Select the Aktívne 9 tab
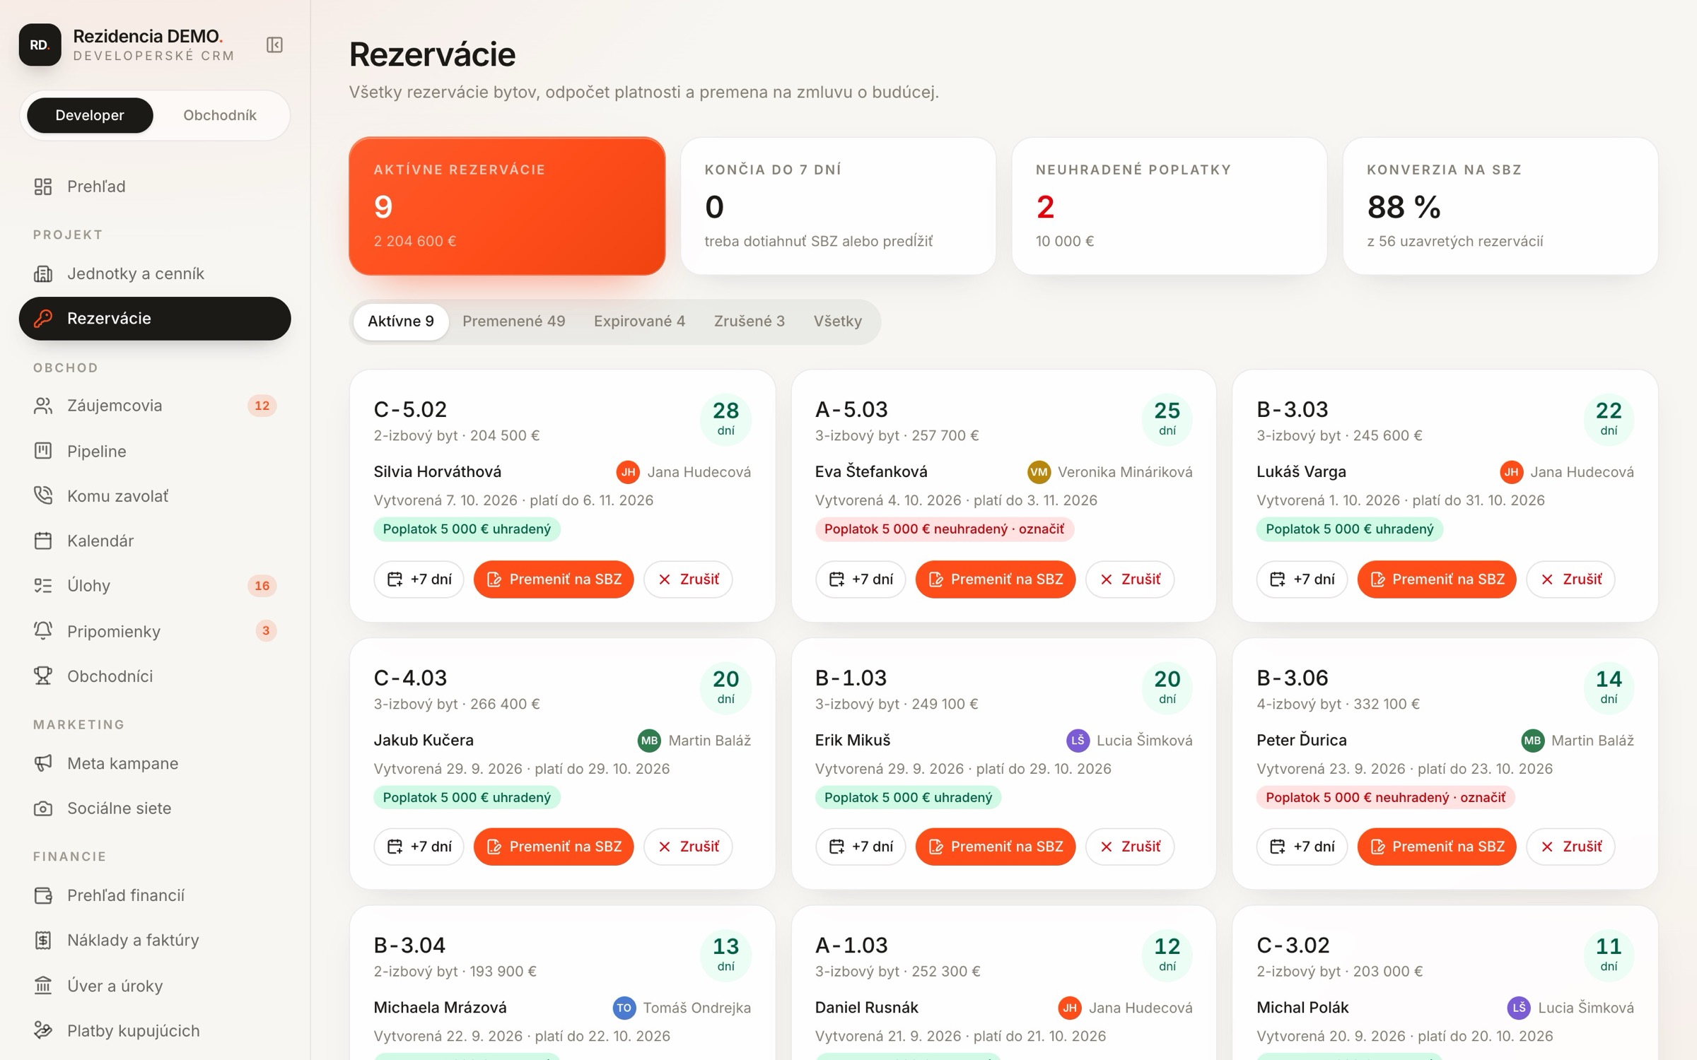 coord(401,322)
